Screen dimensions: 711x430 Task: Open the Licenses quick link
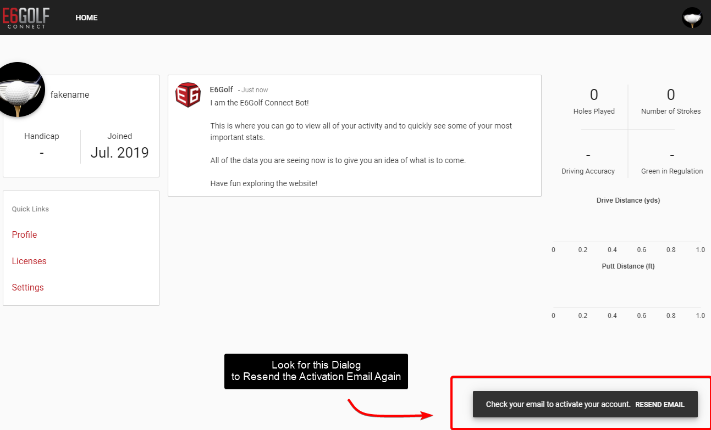29,261
